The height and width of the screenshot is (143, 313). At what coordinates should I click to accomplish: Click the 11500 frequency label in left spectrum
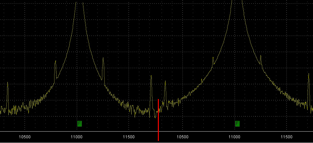point(129,137)
